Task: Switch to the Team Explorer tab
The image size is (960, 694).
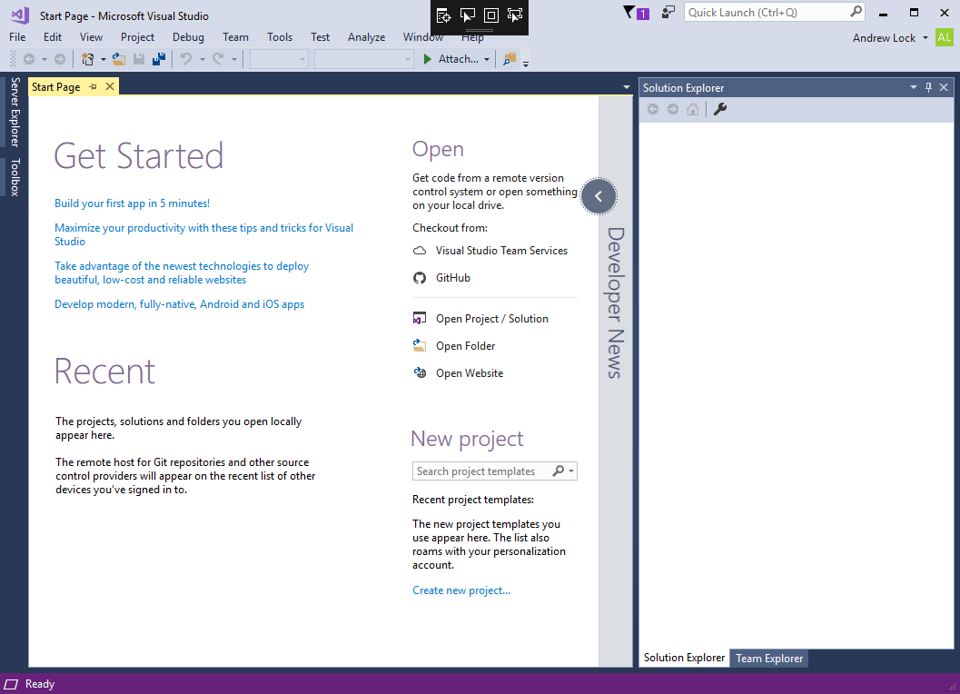Action: pos(769,659)
